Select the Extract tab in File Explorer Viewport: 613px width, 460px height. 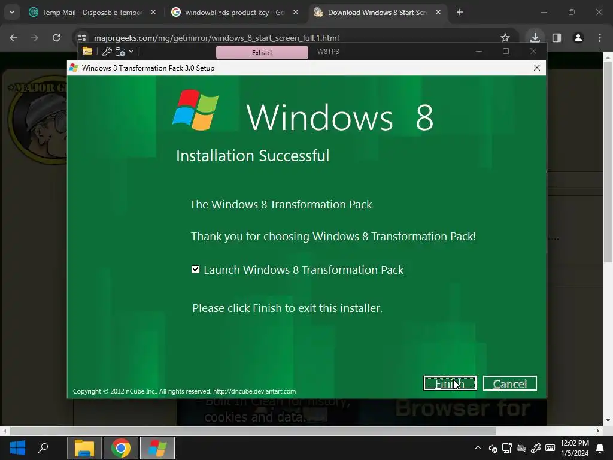pos(262,53)
